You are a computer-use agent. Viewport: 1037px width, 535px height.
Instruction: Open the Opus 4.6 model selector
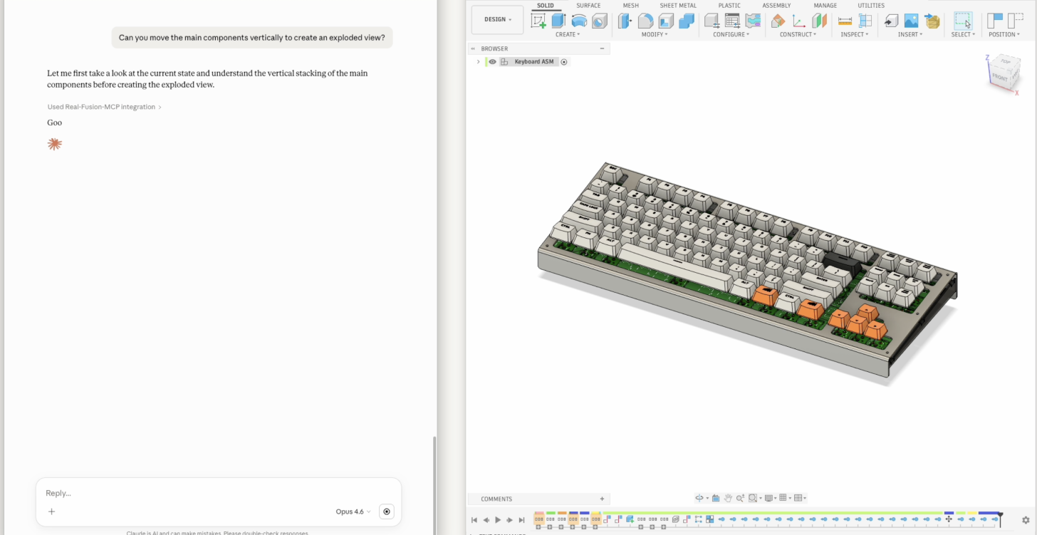[352, 511]
